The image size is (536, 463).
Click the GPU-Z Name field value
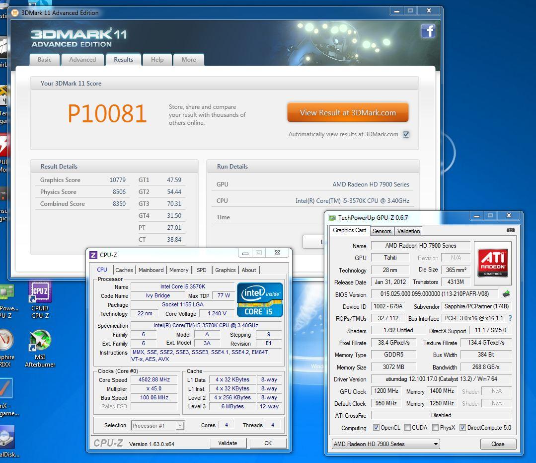pyautogui.click(x=421, y=245)
